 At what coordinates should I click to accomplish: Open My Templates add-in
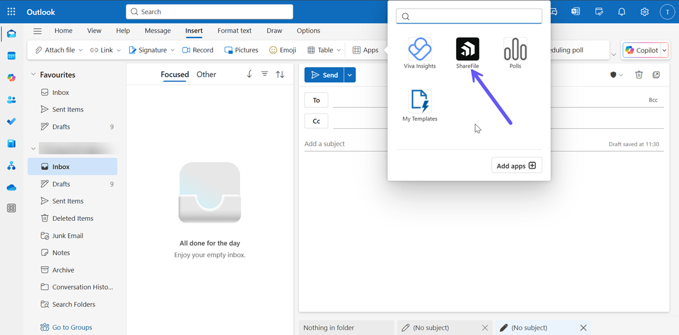coord(420,102)
